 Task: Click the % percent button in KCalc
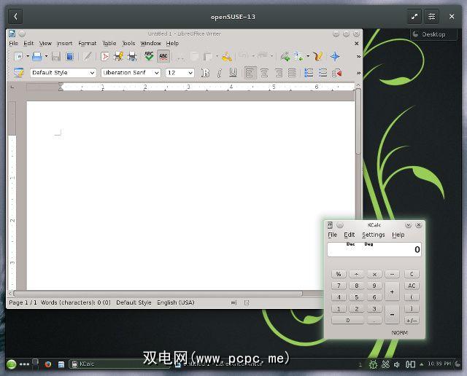339,274
